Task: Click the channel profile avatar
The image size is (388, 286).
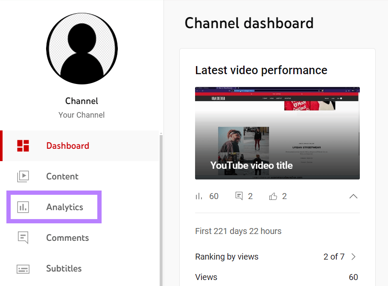Action: pyautogui.click(x=82, y=49)
